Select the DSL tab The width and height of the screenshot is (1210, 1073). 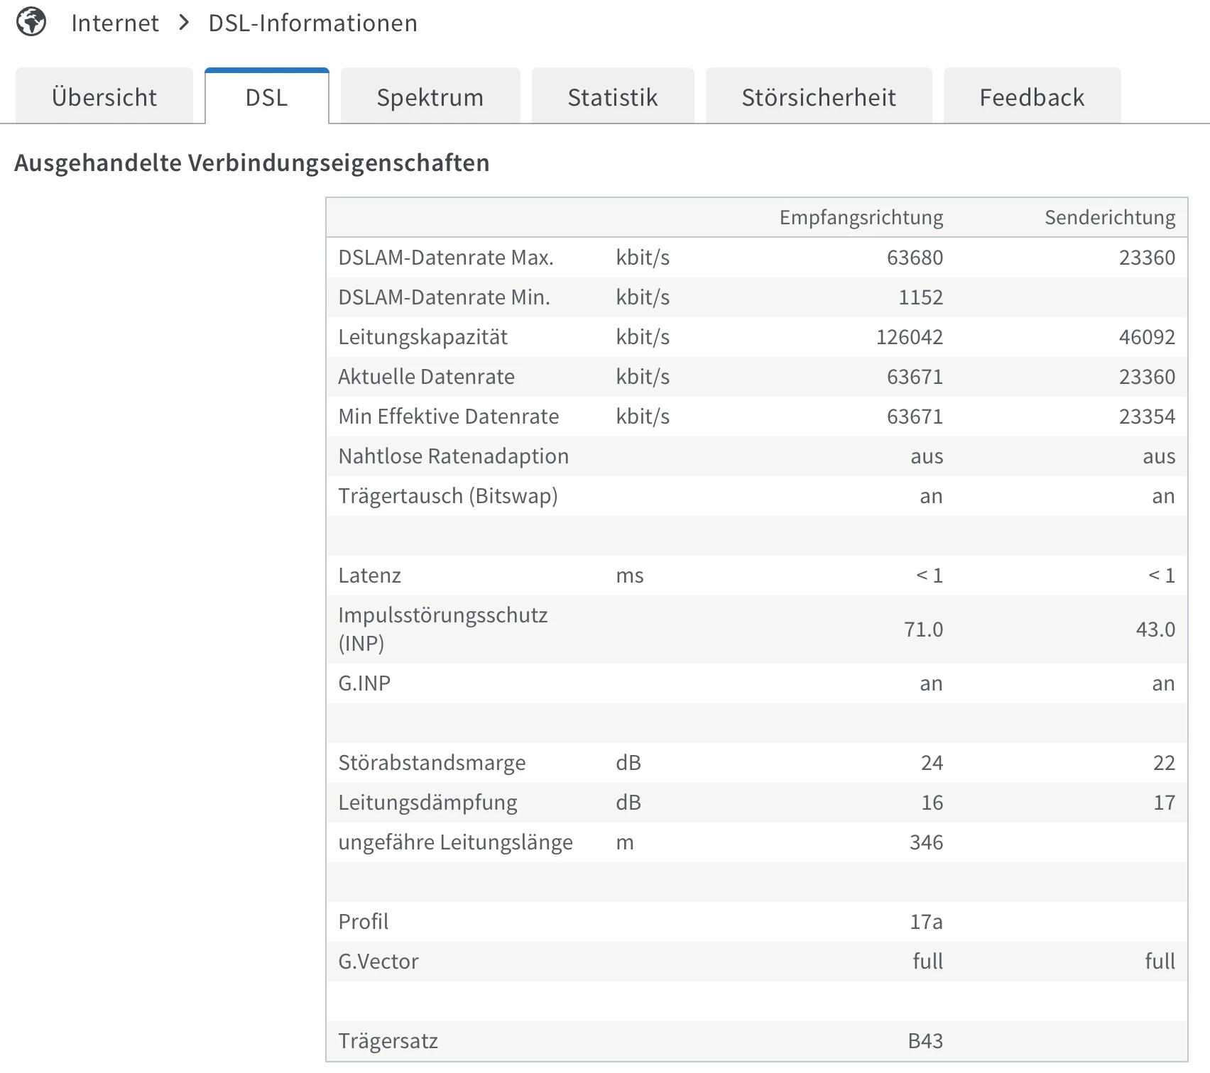click(267, 97)
